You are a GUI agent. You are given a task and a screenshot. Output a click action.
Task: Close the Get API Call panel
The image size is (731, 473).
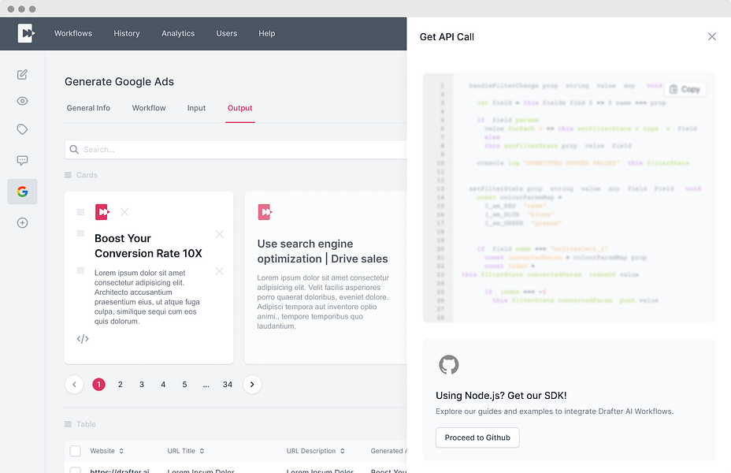pyautogui.click(x=712, y=36)
